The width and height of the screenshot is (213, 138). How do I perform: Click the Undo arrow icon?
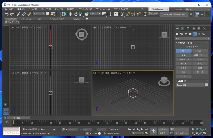(6, 14)
